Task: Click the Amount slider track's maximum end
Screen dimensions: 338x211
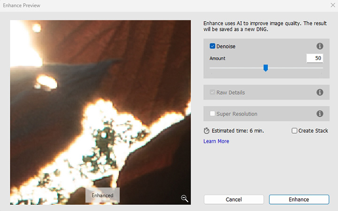Action: point(322,68)
